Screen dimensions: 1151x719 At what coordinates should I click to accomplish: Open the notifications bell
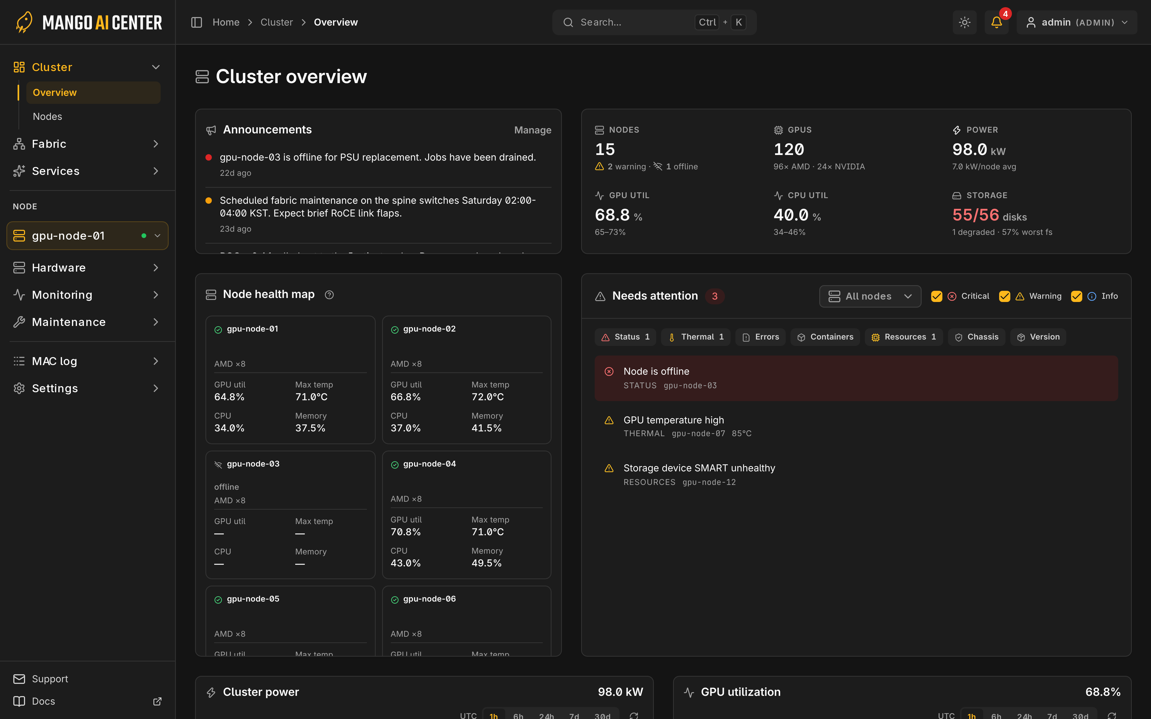[996, 22]
